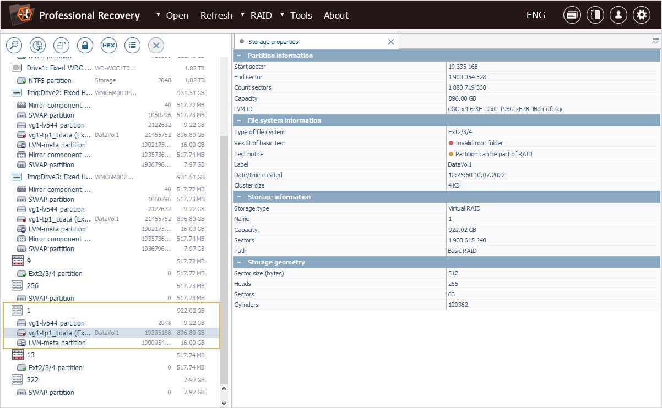The width and height of the screenshot is (662, 408).
Task: Open settings via the gear icon
Action: [x=641, y=15]
